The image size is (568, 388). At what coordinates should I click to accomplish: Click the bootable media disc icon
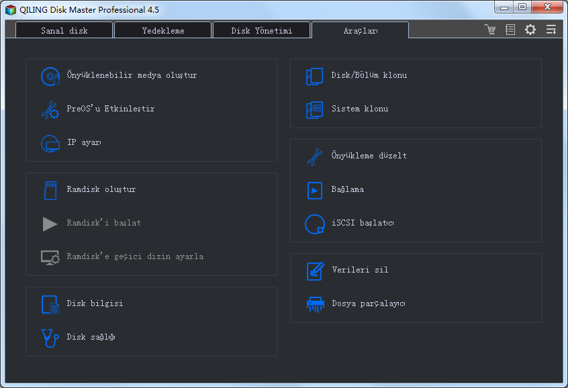click(x=50, y=76)
